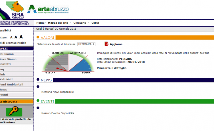
Task: Select the largest font size A
Action: (x=21, y=37)
